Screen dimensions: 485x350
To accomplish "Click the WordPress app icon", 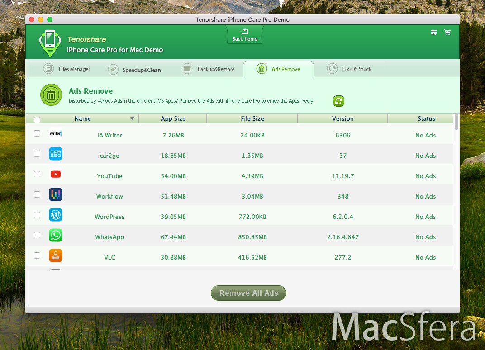I will coord(56,215).
